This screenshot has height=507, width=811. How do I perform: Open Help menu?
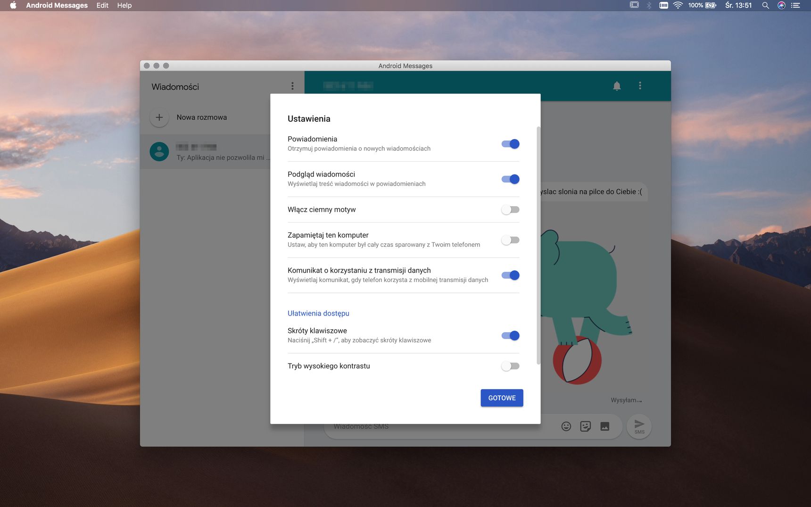[x=124, y=5]
